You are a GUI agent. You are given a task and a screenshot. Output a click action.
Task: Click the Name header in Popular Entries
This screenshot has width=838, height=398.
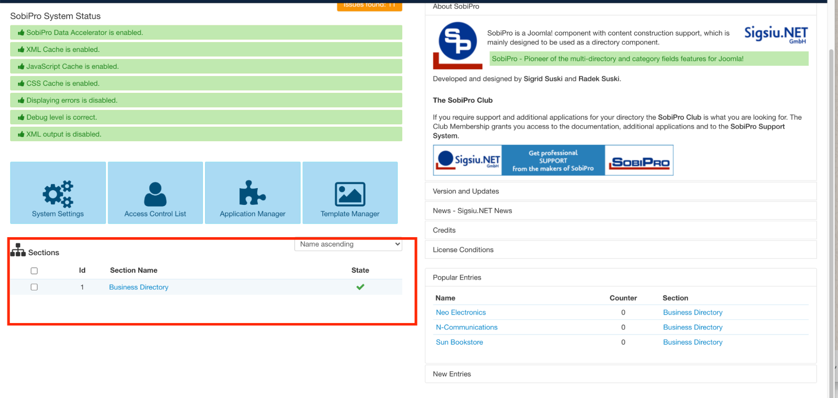click(445, 298)
